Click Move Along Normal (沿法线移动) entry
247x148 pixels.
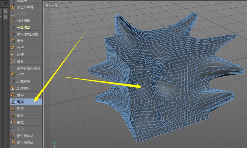click(x=25, y=136)
